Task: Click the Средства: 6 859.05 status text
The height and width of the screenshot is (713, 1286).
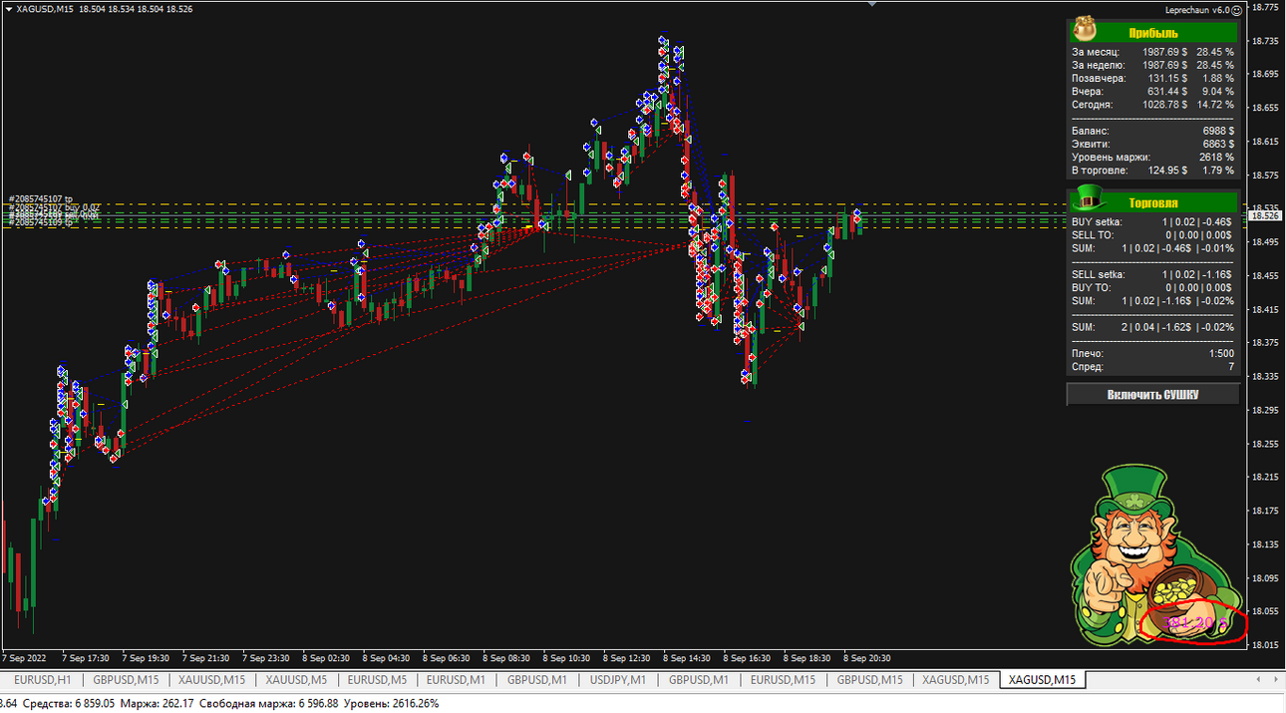Action: [x=67, y=703]
